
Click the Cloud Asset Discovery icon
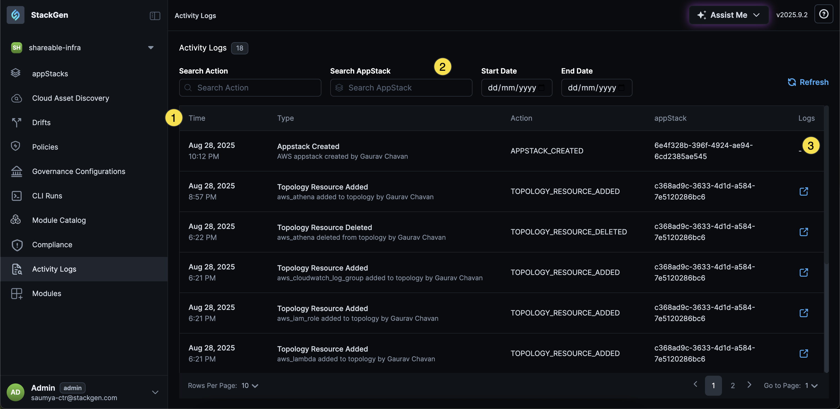coord(16,98)
